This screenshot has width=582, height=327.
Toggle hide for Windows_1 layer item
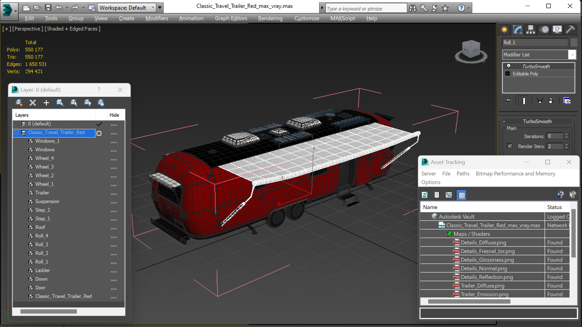114,142
